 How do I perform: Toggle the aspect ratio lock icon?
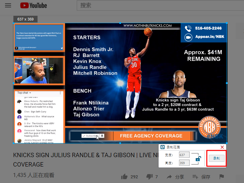(x=198, y=159)
